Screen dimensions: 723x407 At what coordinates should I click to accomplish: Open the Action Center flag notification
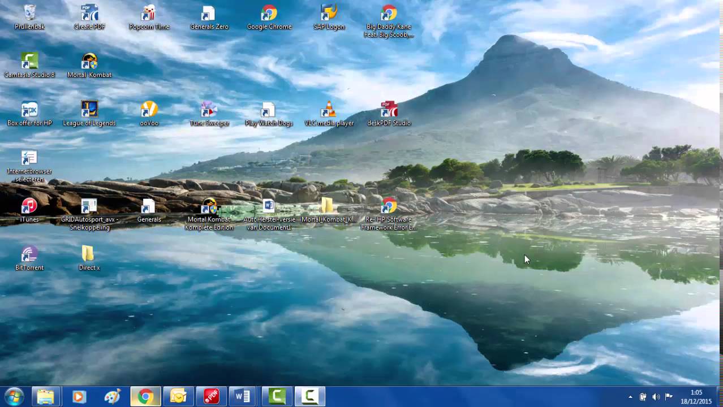(670, 396)
